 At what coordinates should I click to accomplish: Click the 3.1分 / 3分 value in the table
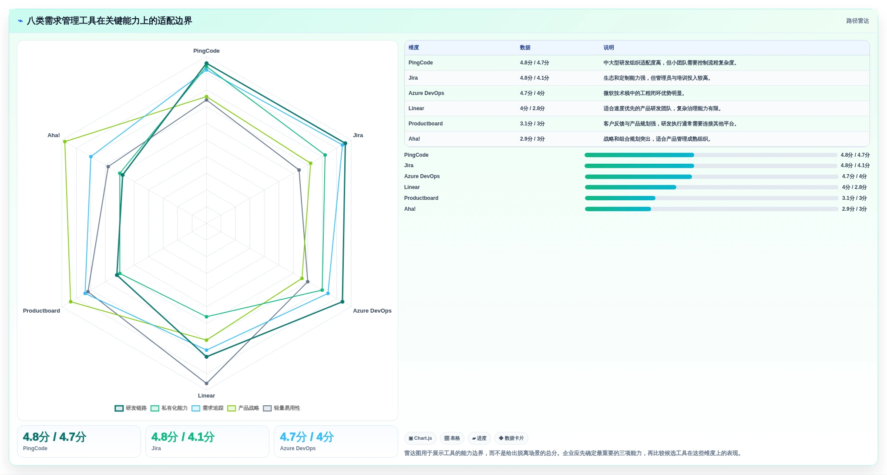532,124
